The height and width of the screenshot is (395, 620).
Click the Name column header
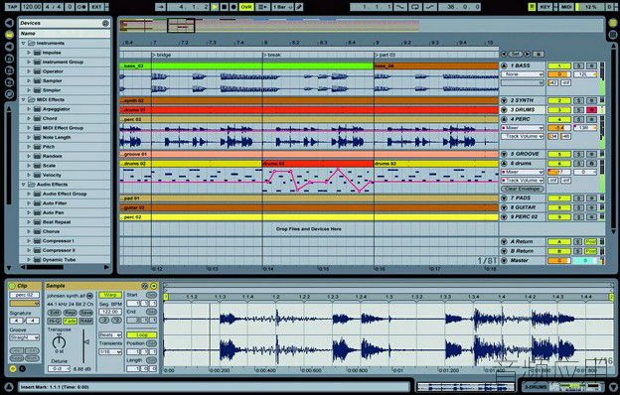[x=65, y=34]
